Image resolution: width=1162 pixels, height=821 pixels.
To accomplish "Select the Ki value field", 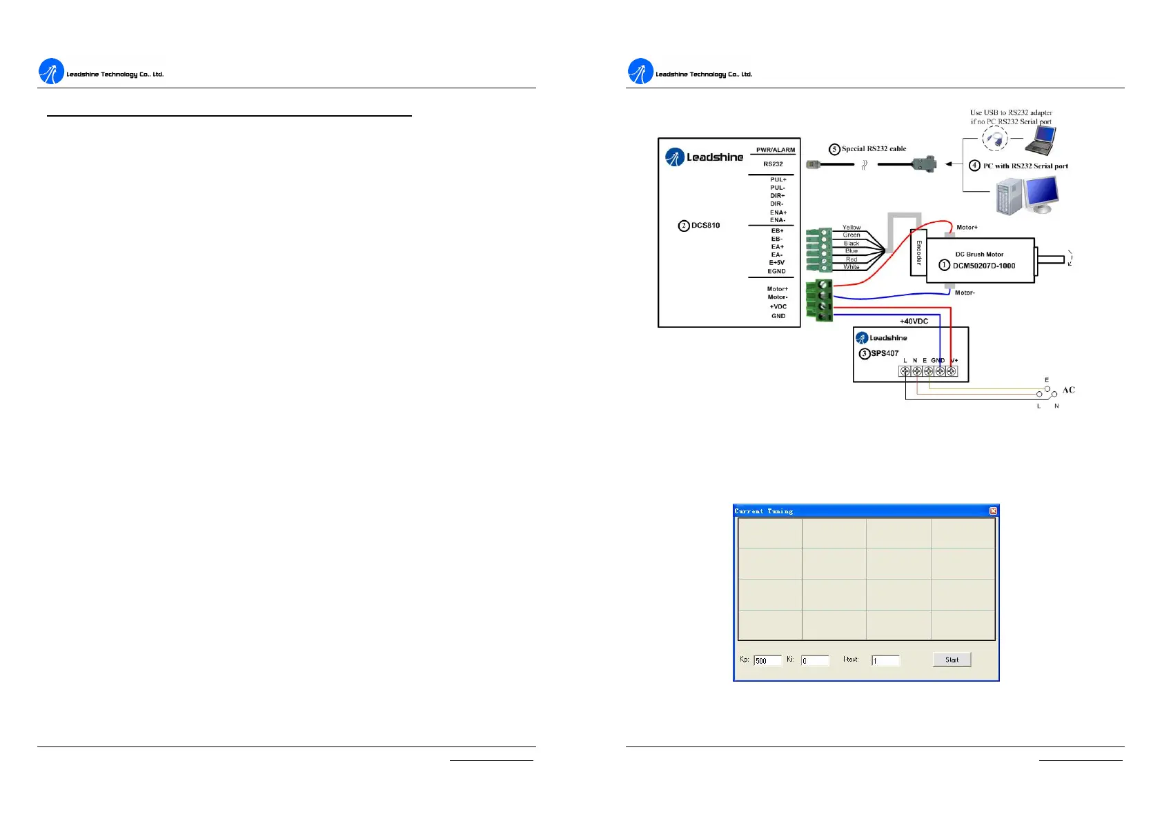I will pos(814,660).
